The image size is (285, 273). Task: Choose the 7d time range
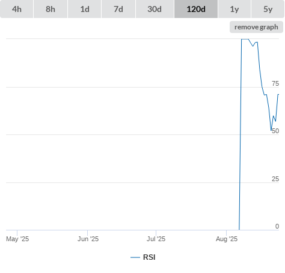pyautogui.click(x=118, y=9)
